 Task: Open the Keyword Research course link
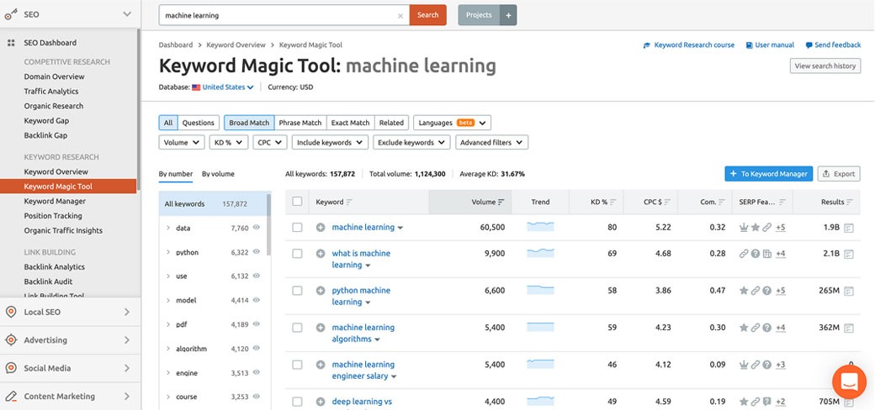coord(689,45)
